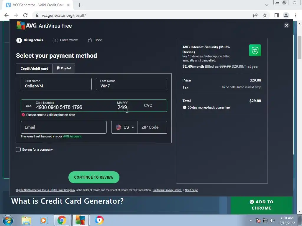The height and width of the screenshot is (226, 302).
Task: Click the red error icon beside expiration message
Action: point(23,115)
